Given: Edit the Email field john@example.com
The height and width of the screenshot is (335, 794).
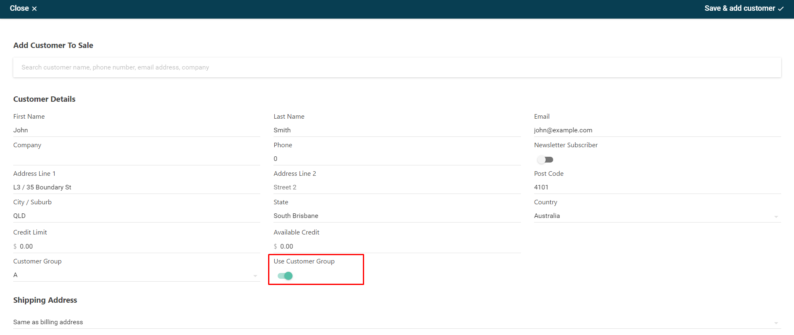Looking at the screenshot, I should [657, 130].
